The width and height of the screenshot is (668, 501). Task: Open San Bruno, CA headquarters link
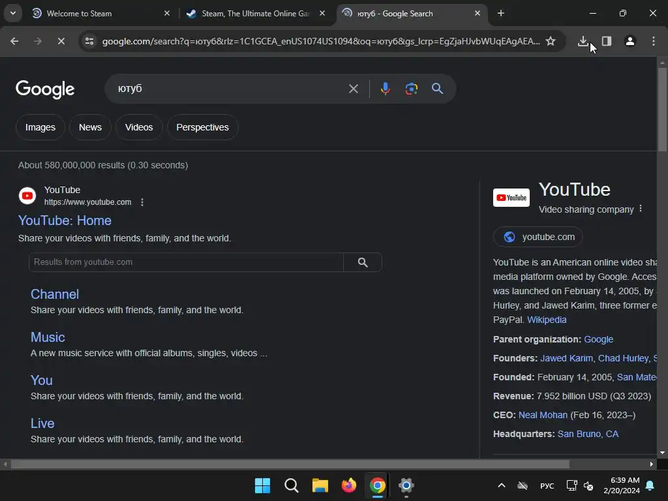pos(588,434)
